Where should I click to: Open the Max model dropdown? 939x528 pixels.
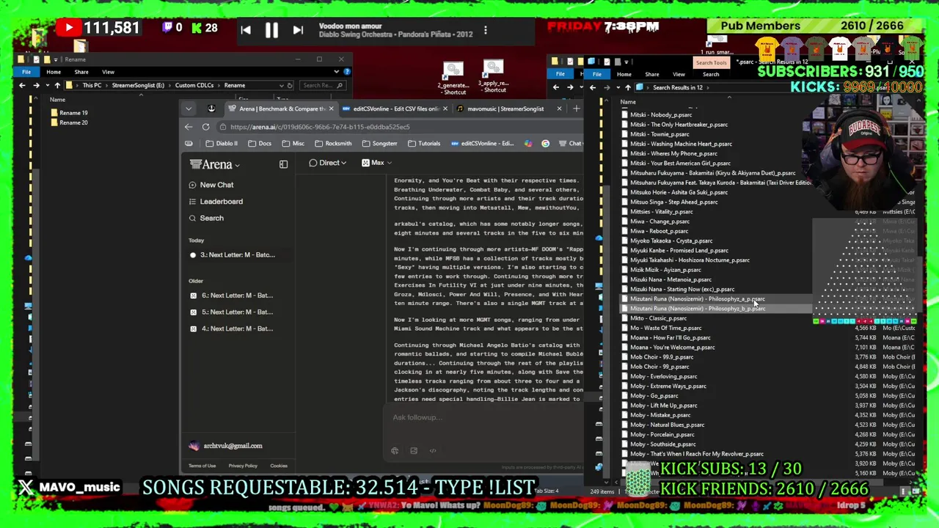point(376,163)
